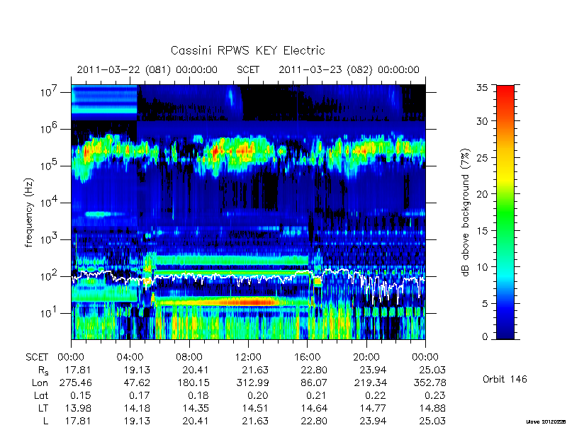Click the 'Lat' row label
Screen dimensions: 567x425
pyautogui.click(x=41, y=395)
